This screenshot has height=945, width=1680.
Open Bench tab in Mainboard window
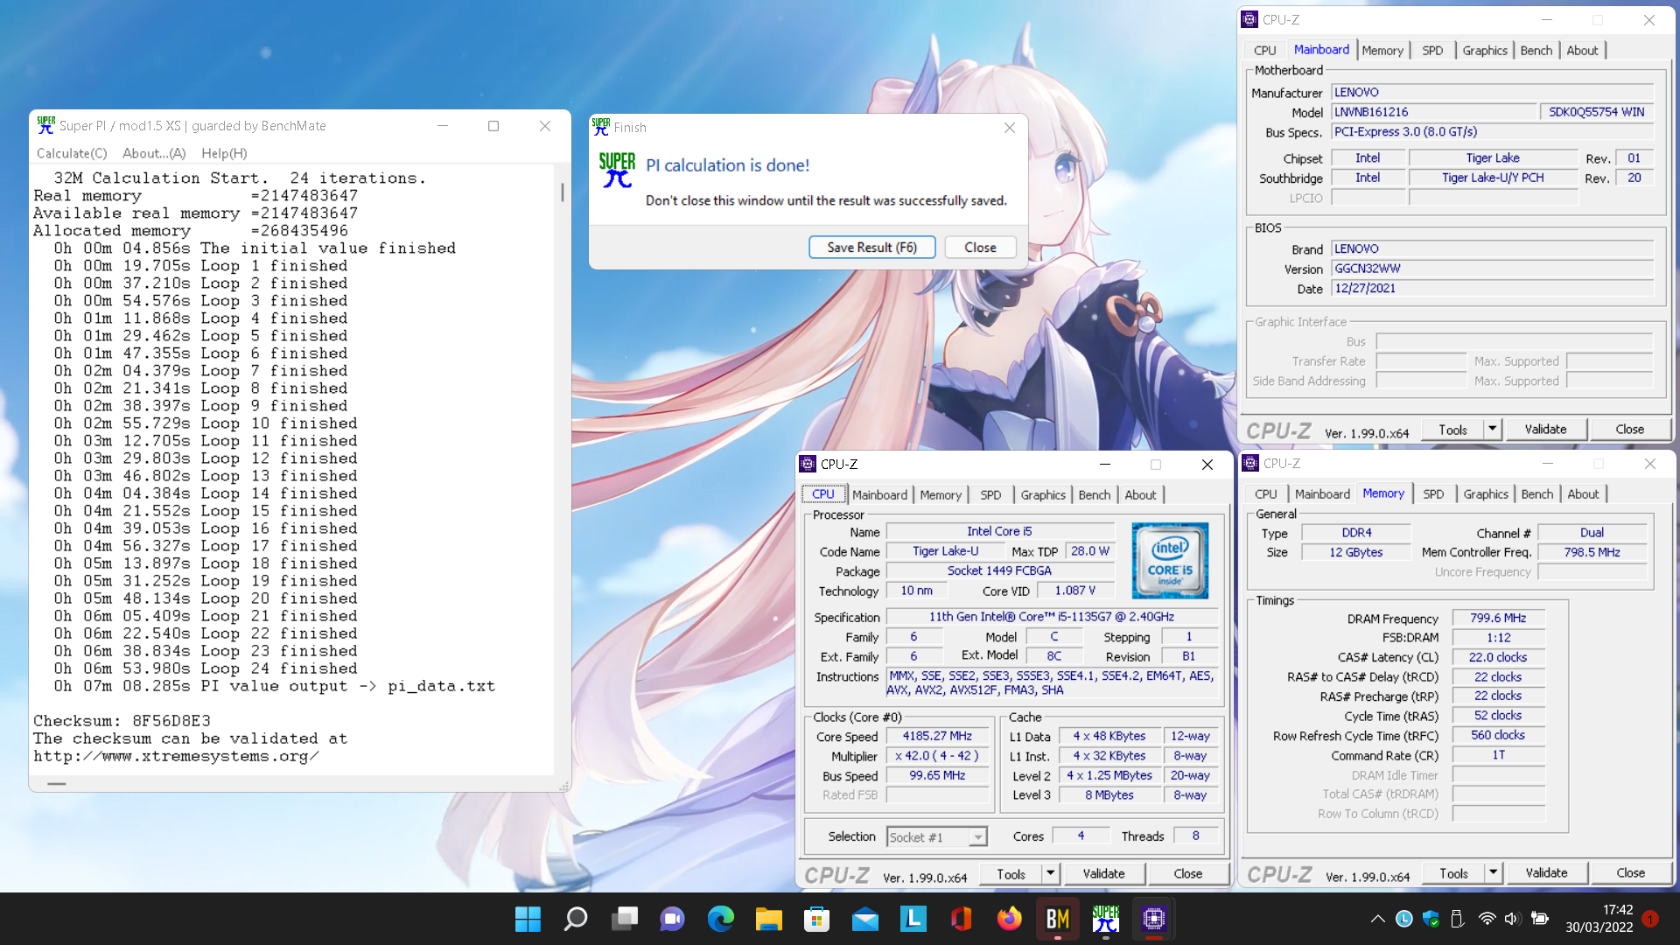tap(1536, 51)
